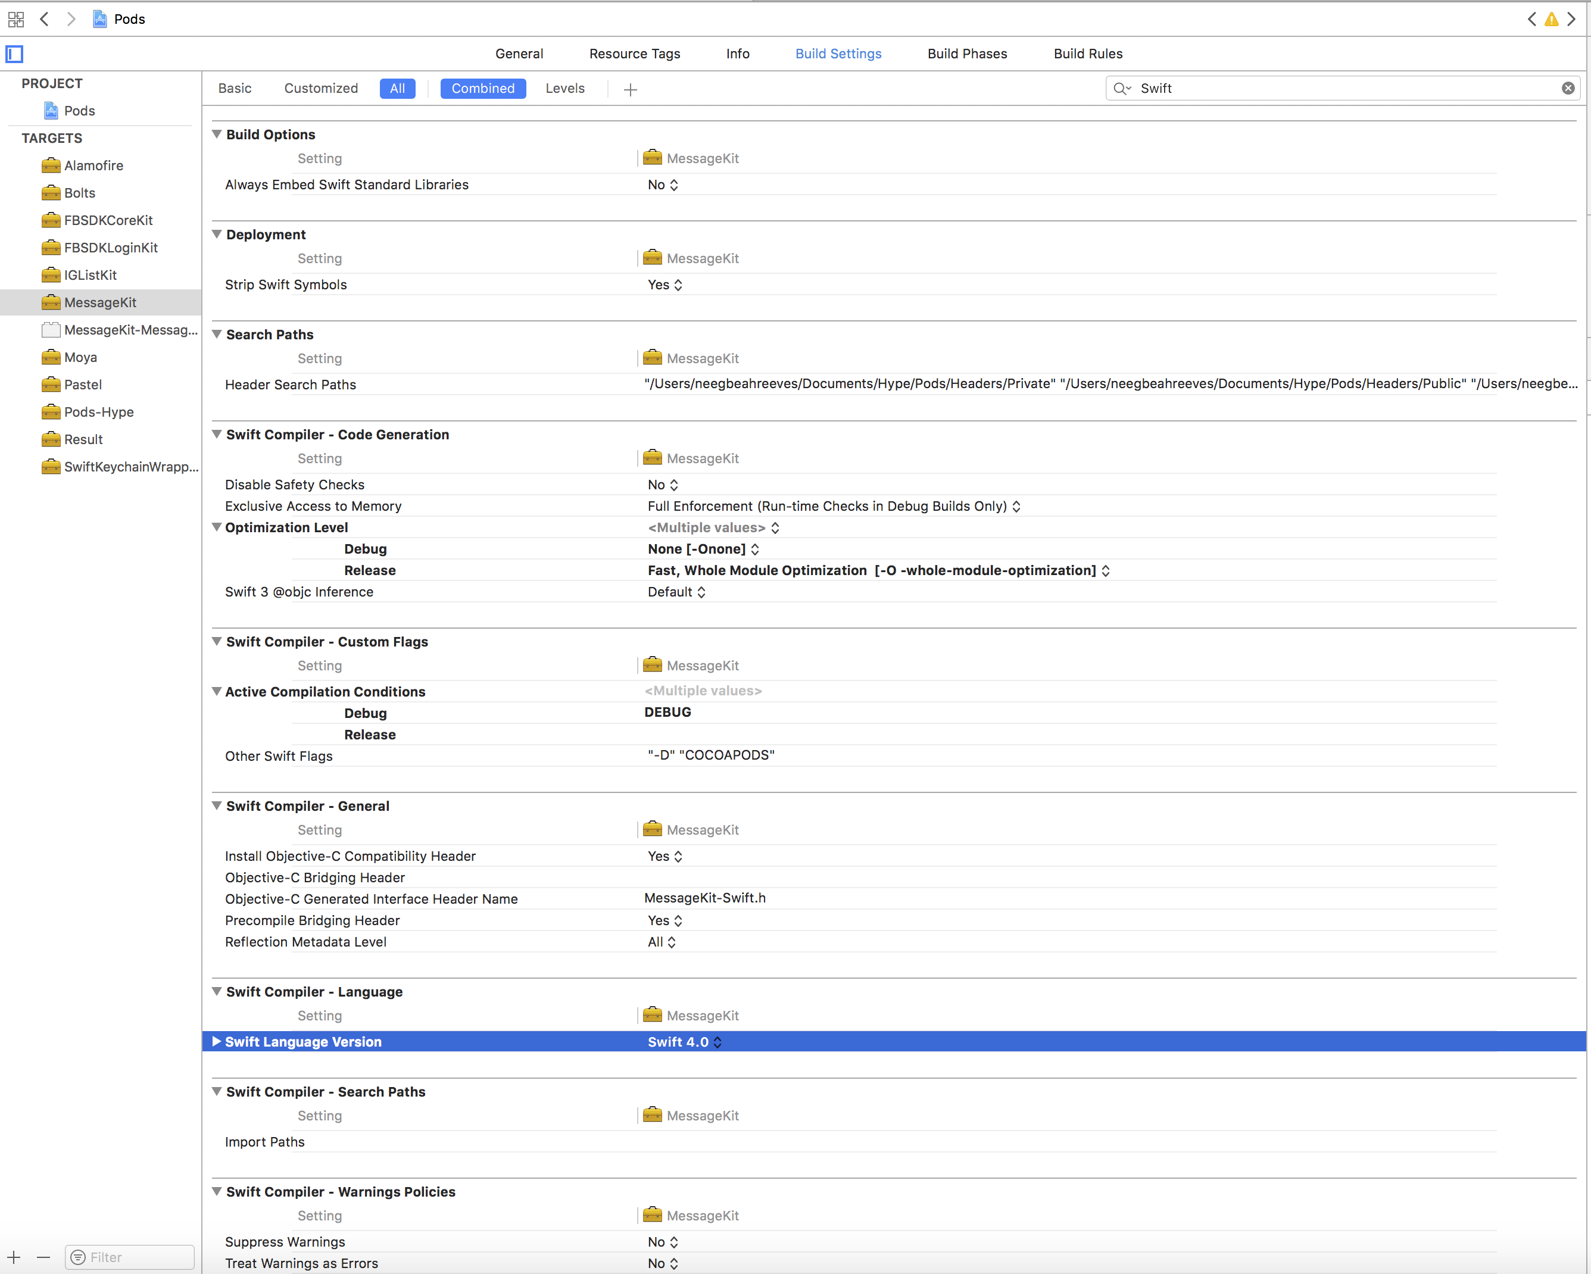Open the Build Settings tab

[838, 54]
